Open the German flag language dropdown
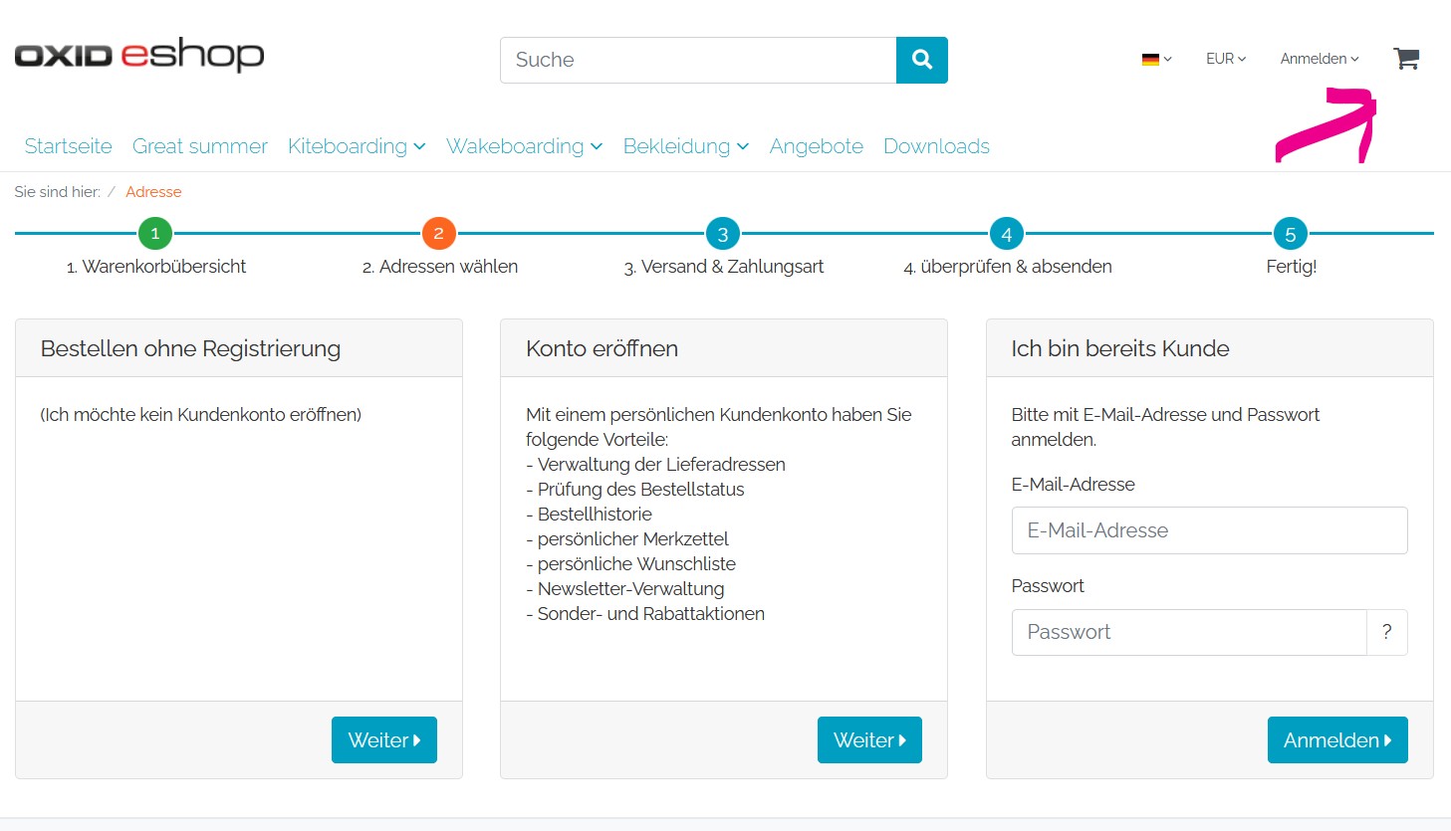The width and height of the screenshot is (1451, 831). pos(1156,59)
